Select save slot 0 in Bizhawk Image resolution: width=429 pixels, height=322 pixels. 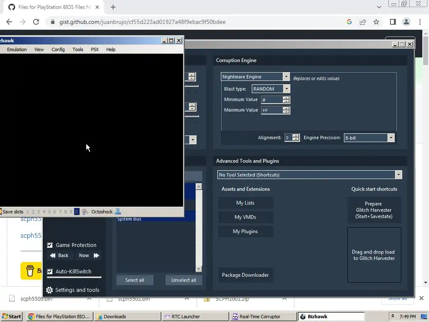[x=77, y=212]
